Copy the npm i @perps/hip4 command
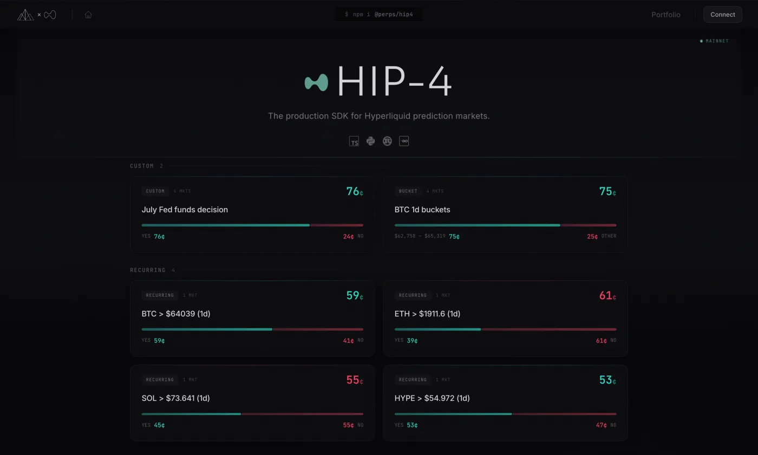Viewport: 758px width, 455px height. point(379,15)
